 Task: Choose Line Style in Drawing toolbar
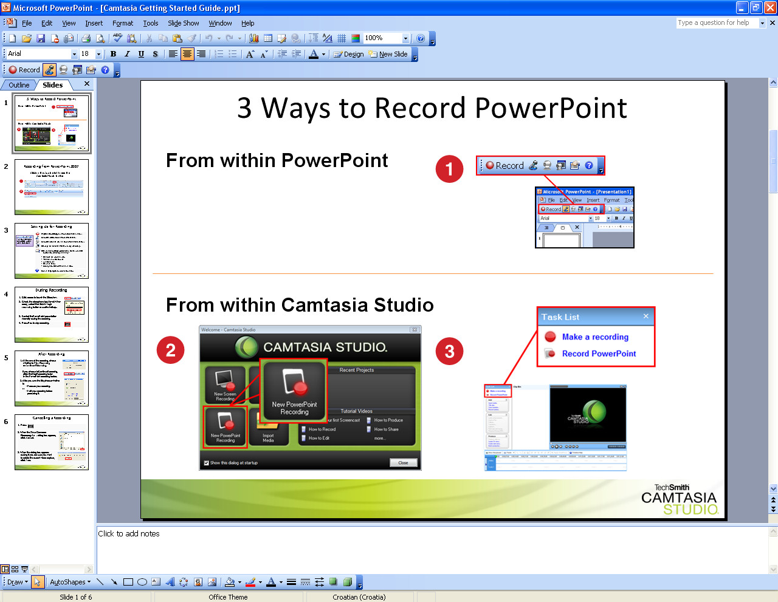point(291,582)
